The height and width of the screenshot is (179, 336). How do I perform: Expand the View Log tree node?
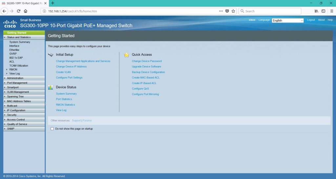tap(7, 74)
